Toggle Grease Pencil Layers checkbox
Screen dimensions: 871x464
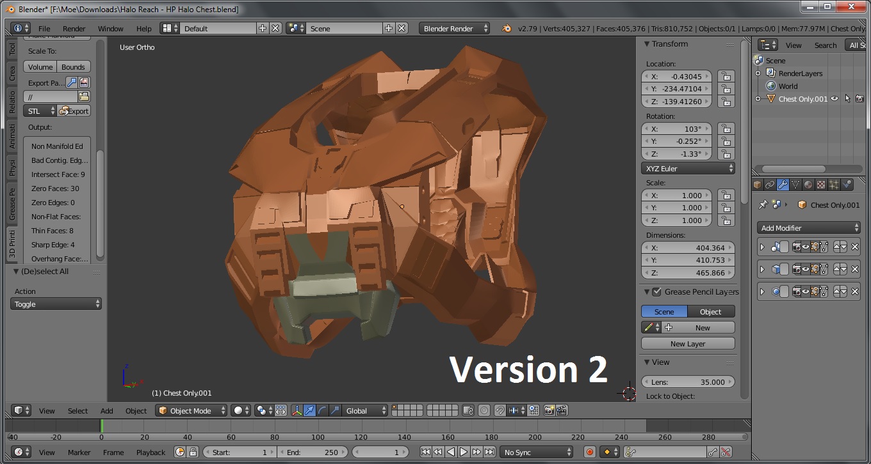656,291
